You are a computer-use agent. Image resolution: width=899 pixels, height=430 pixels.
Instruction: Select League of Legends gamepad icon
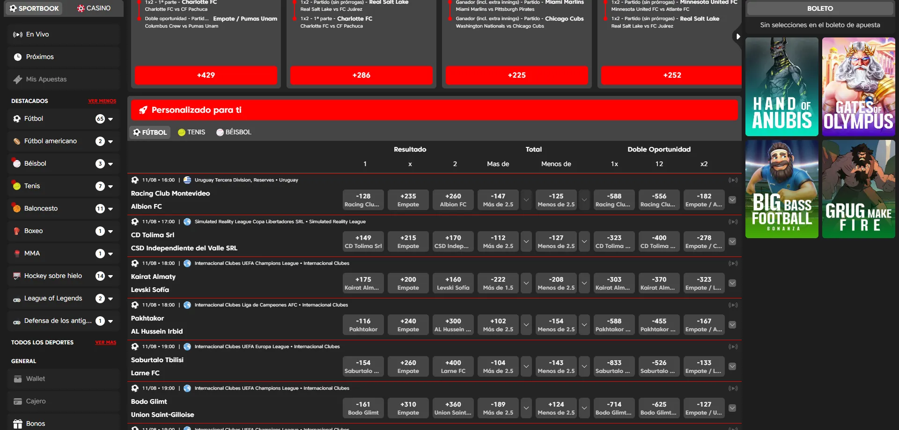pos(17,299)
